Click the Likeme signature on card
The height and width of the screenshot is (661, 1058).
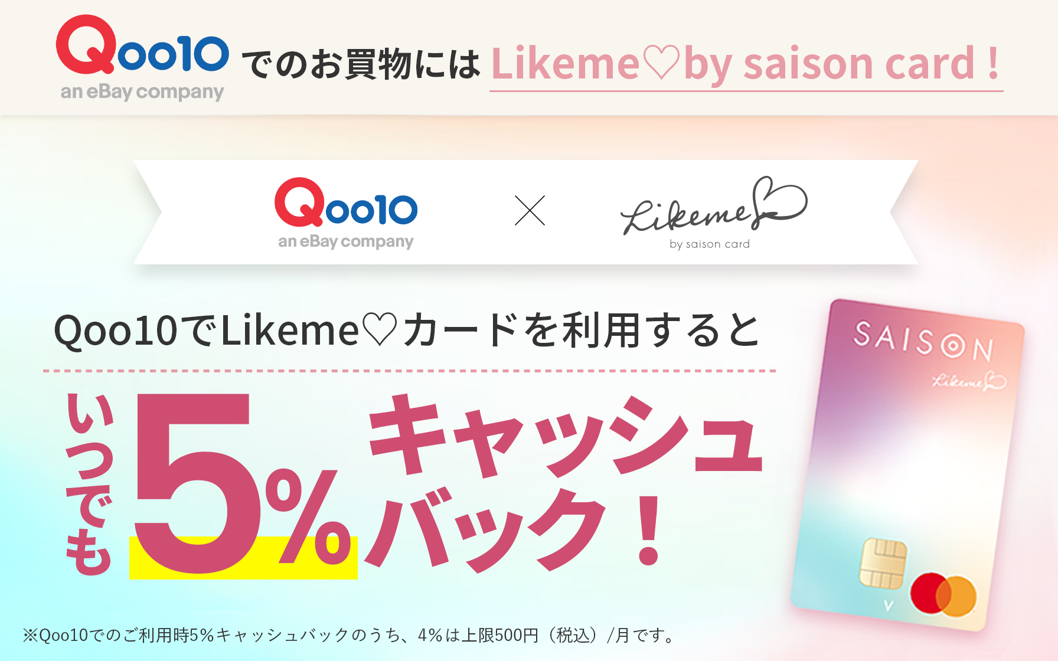tap(969, 381)
